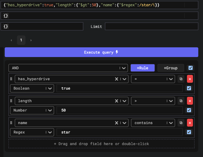Change the = operator dropdown

coord(153,79)
